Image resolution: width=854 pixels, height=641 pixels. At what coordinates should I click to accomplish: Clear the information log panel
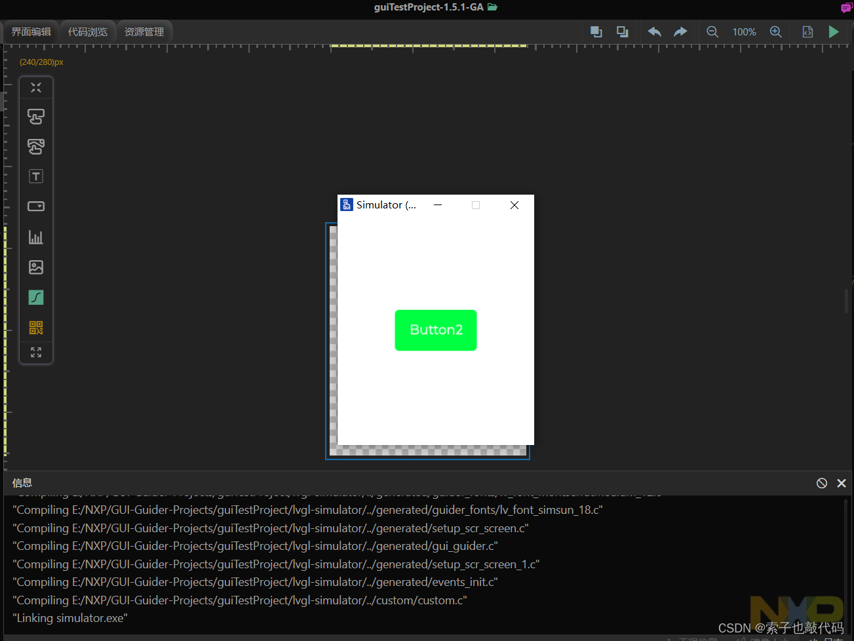pyautogui.click(x=822, y=483)
